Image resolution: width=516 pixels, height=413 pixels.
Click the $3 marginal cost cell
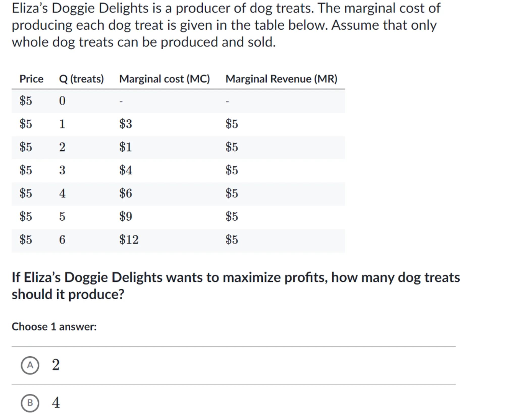pyautogui.click(x=126, y=124)
